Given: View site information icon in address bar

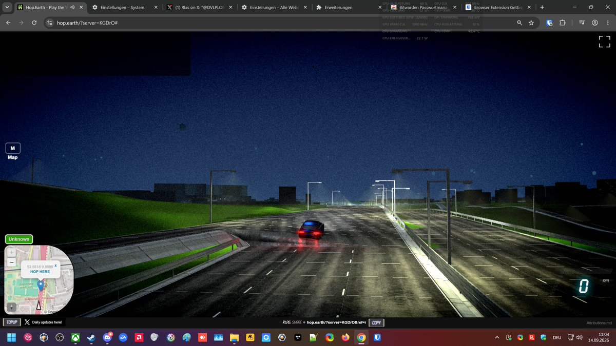Looking at the screenshot, I should coord(49,23).
